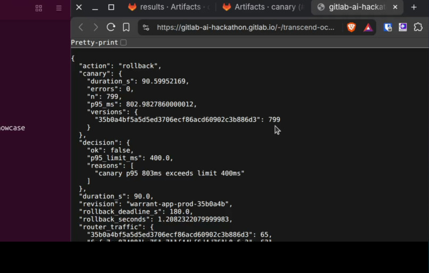Switch to the results · Artifacts tab
The image size is (429, 273).
coord(170,7)
